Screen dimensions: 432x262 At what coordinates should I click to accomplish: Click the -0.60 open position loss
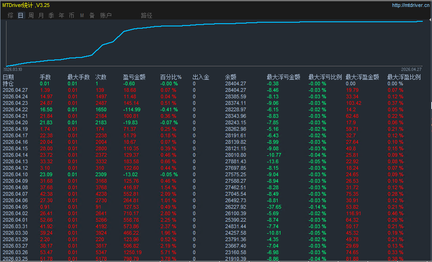point(129,83)
